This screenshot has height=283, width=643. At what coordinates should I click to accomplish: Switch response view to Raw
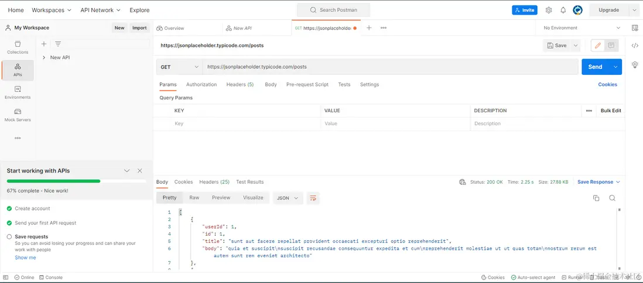(x=194, y=198)
